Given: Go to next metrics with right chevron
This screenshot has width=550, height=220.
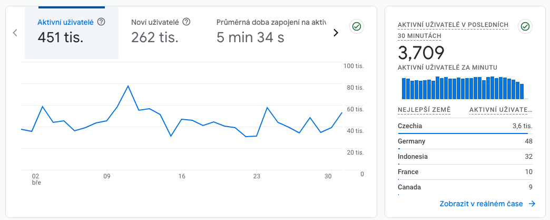Looking at the screenshot, I should [336, 33].
